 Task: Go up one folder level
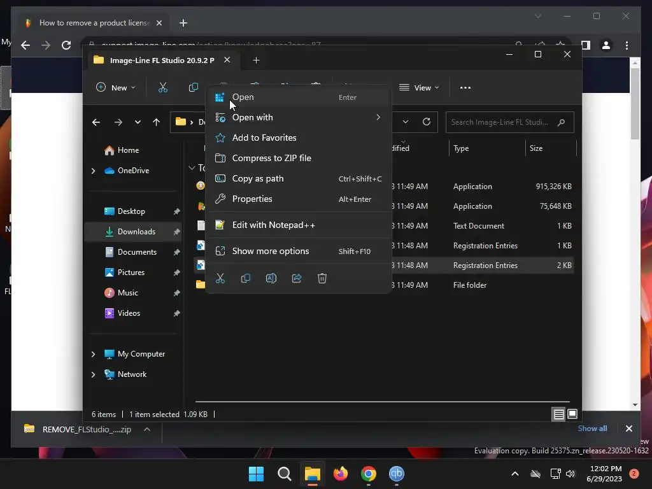point(157,122)
